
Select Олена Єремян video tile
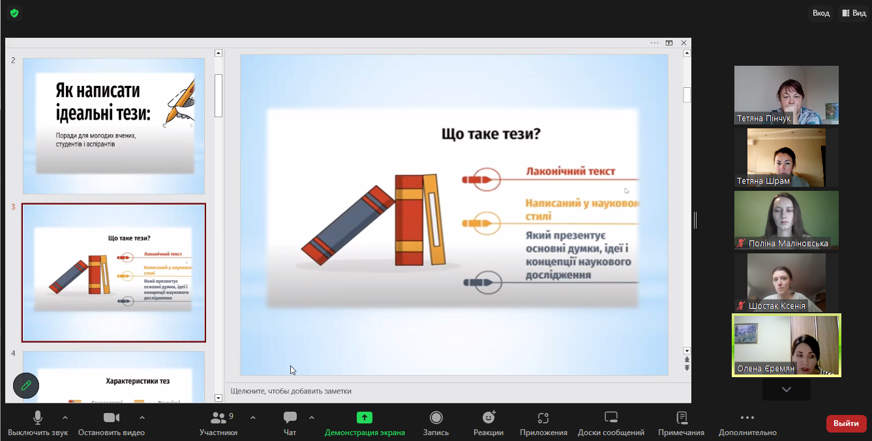[x=787, y=345]
